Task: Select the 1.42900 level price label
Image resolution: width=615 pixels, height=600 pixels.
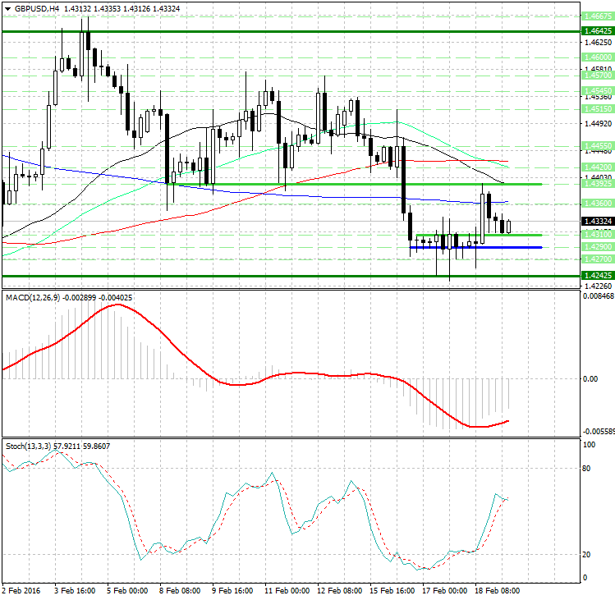Action: click(x=594, y=247)
